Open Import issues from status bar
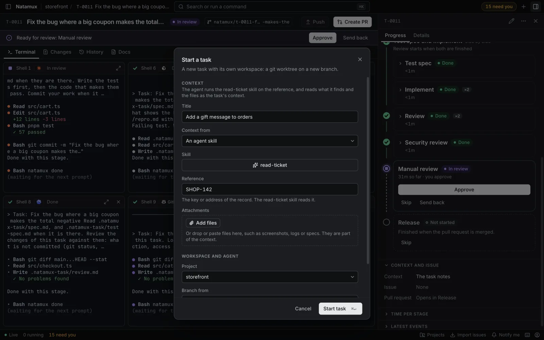544x340 pixels. 468,335
